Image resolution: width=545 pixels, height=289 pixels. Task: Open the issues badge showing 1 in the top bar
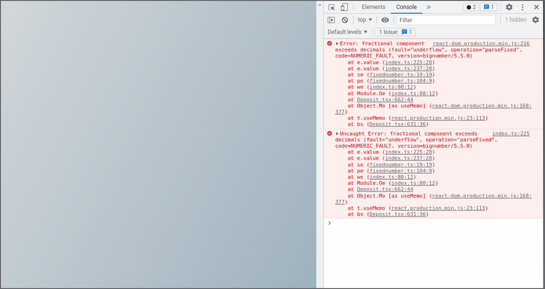point(488,7)
